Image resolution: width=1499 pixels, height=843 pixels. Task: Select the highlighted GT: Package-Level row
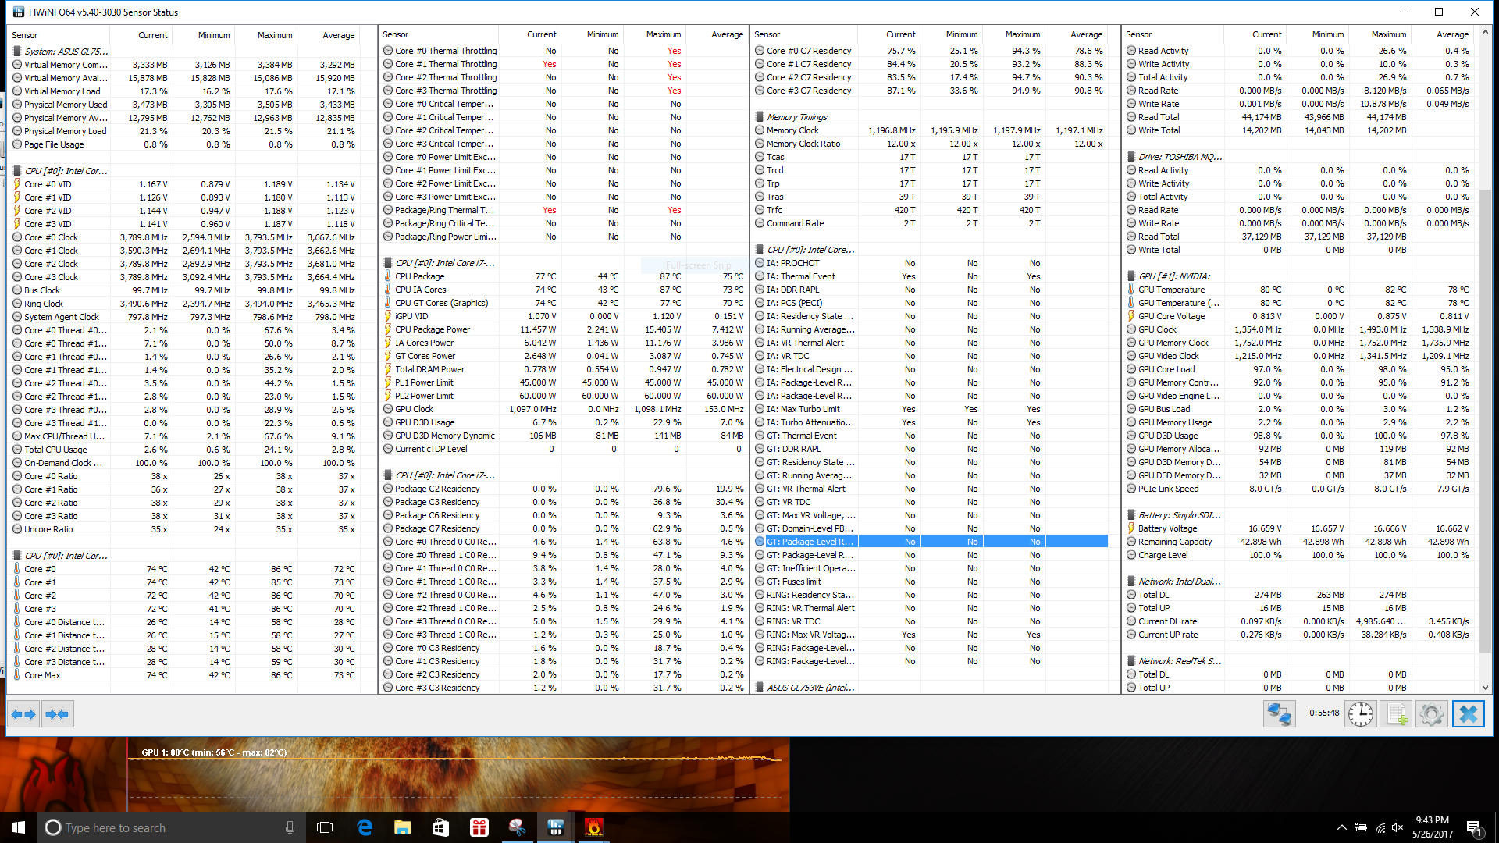click(x=810, y=542)
